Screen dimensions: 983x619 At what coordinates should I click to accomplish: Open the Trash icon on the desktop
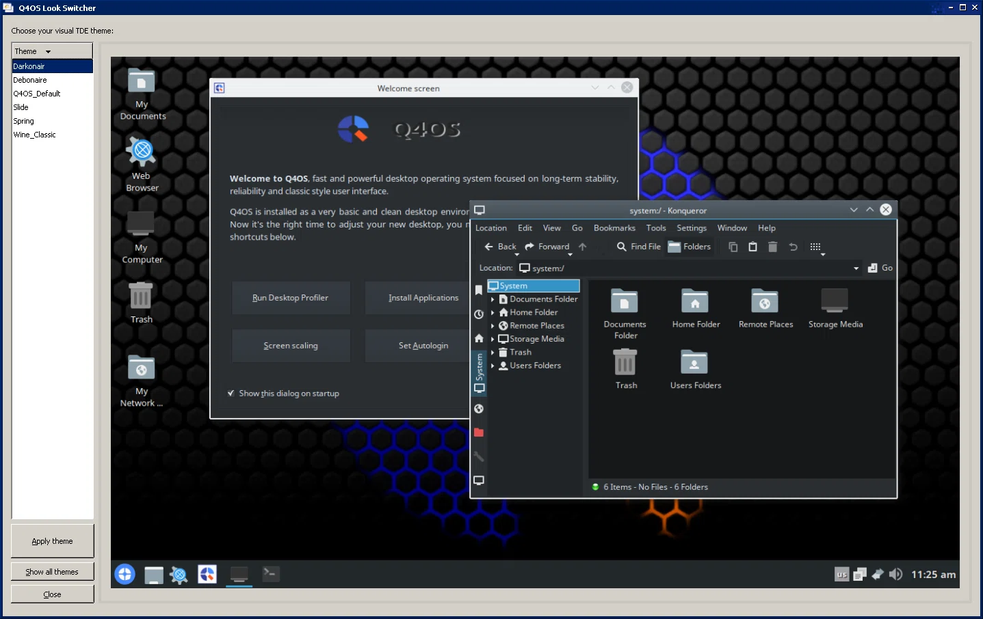coord(142,302)
